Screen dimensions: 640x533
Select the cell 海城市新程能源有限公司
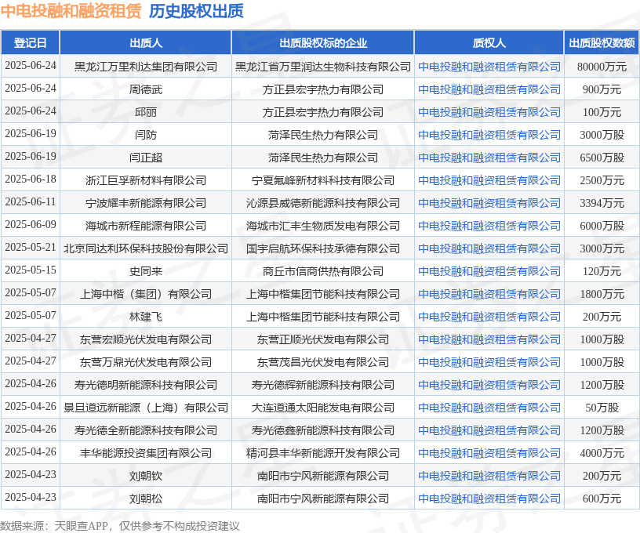pos(146,226)
